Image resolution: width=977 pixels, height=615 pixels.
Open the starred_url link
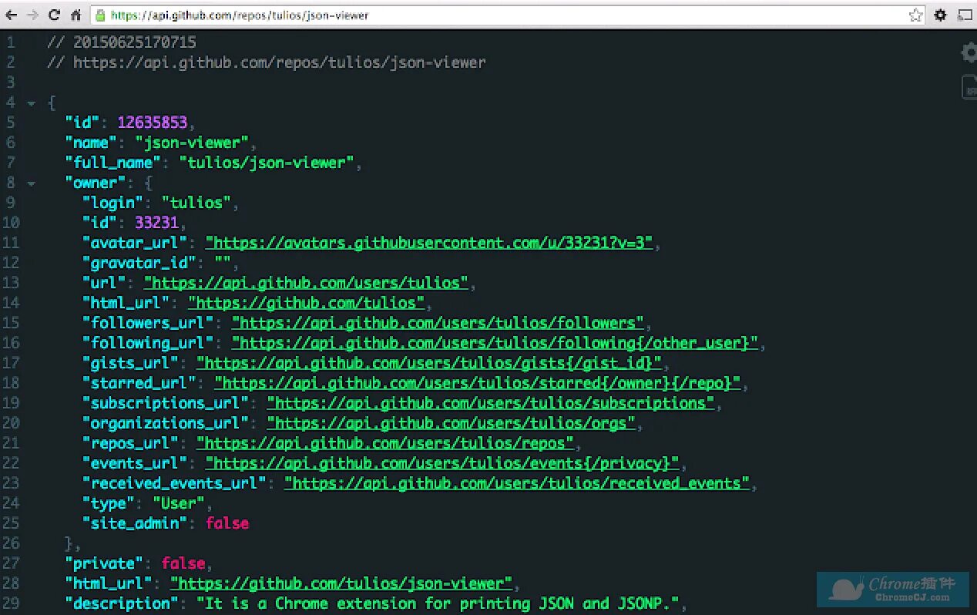477,383
